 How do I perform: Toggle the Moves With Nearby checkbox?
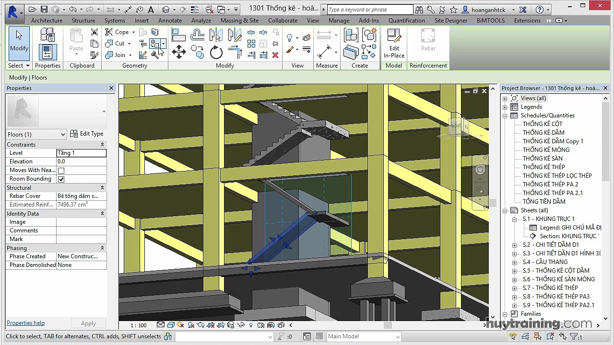61,171
